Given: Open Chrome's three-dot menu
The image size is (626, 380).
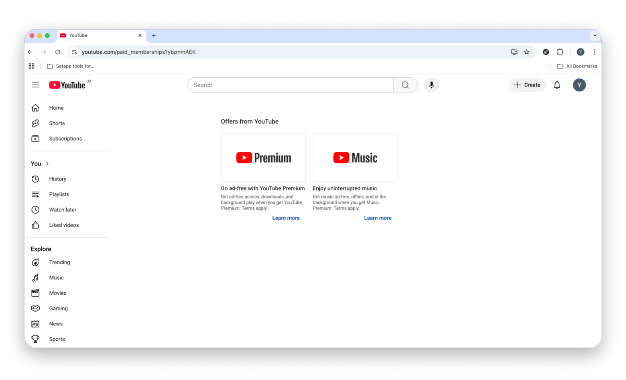Looking at the screenshot, I should (x=594, y=52).
